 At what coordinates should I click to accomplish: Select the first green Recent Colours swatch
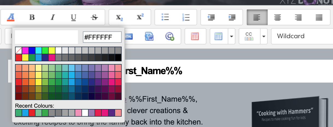pos(19,113)
